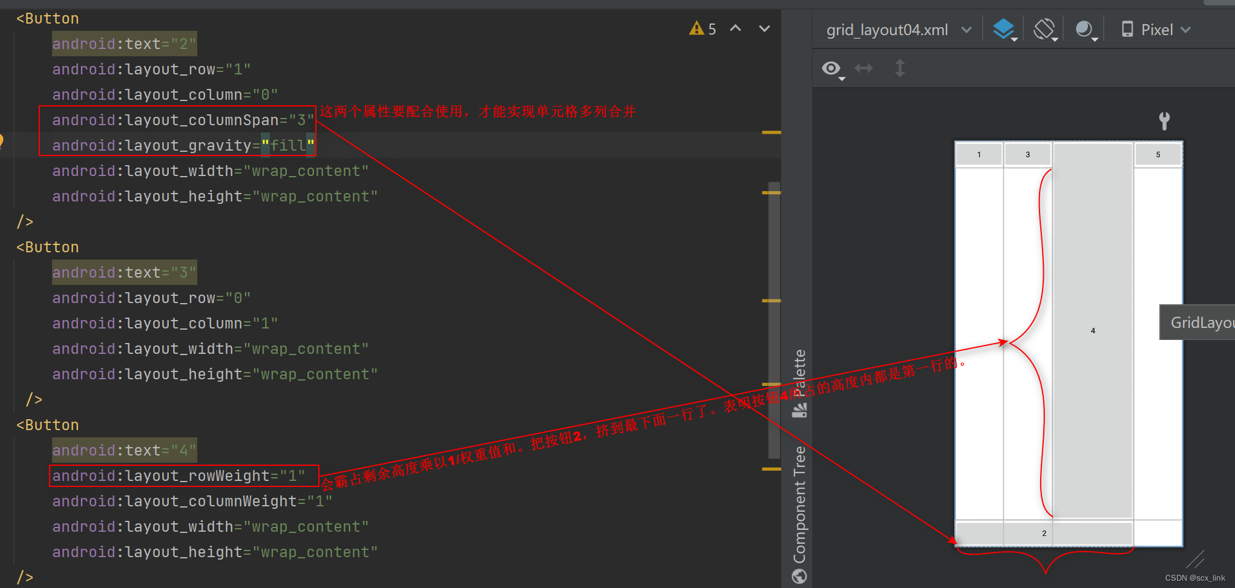
Task: Click android:layout_columnSpan="3" code line
Action: click(183, 120)
